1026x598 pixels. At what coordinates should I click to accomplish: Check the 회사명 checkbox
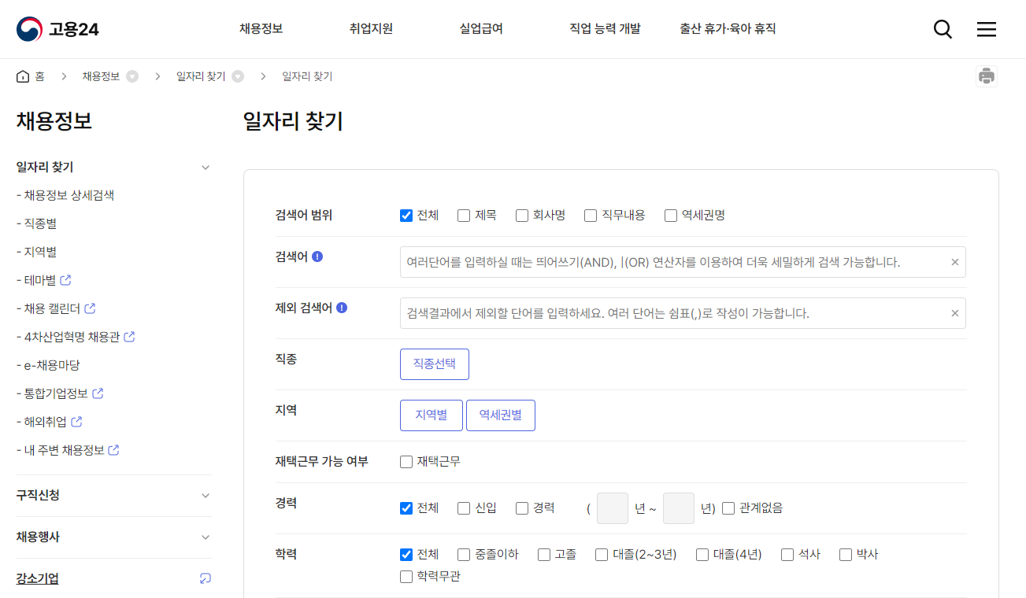pyautogui.click(x=522, y=216)
